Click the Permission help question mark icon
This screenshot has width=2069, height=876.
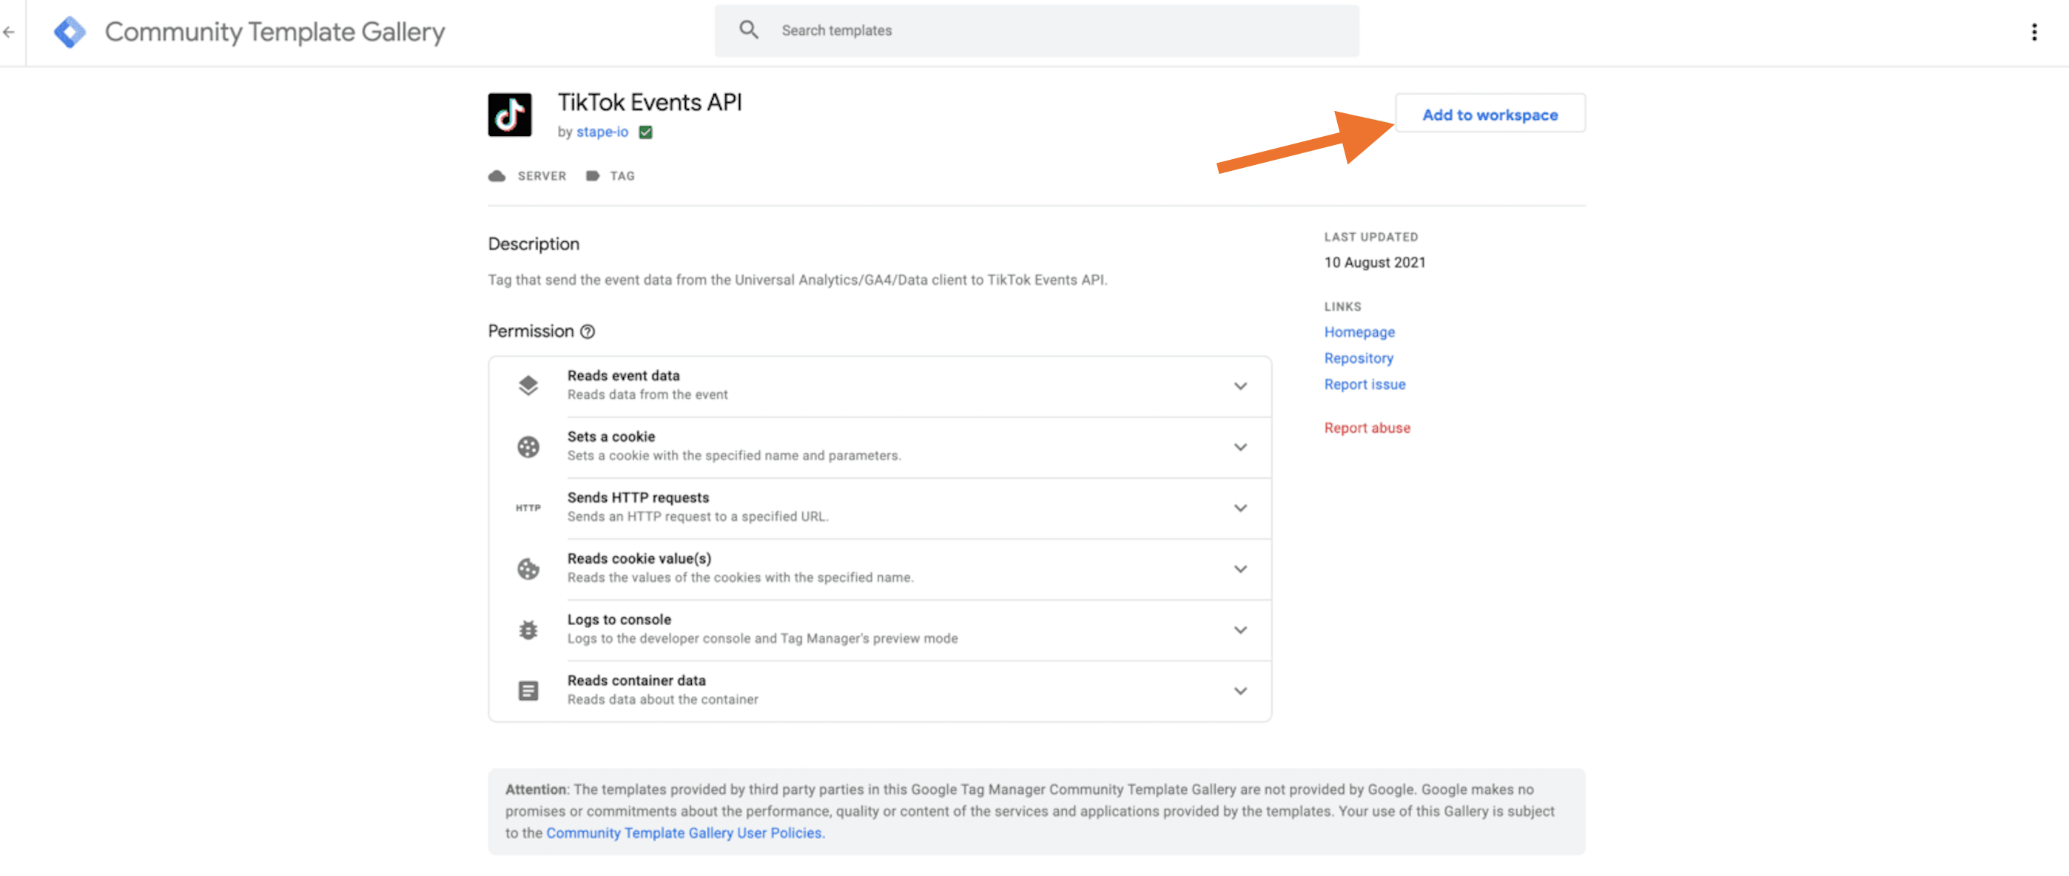pyautogui.click(x=588, y=331)
